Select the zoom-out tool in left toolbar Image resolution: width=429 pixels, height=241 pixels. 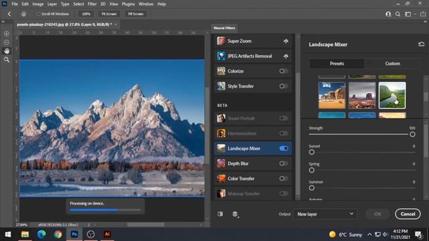point(7,42)
